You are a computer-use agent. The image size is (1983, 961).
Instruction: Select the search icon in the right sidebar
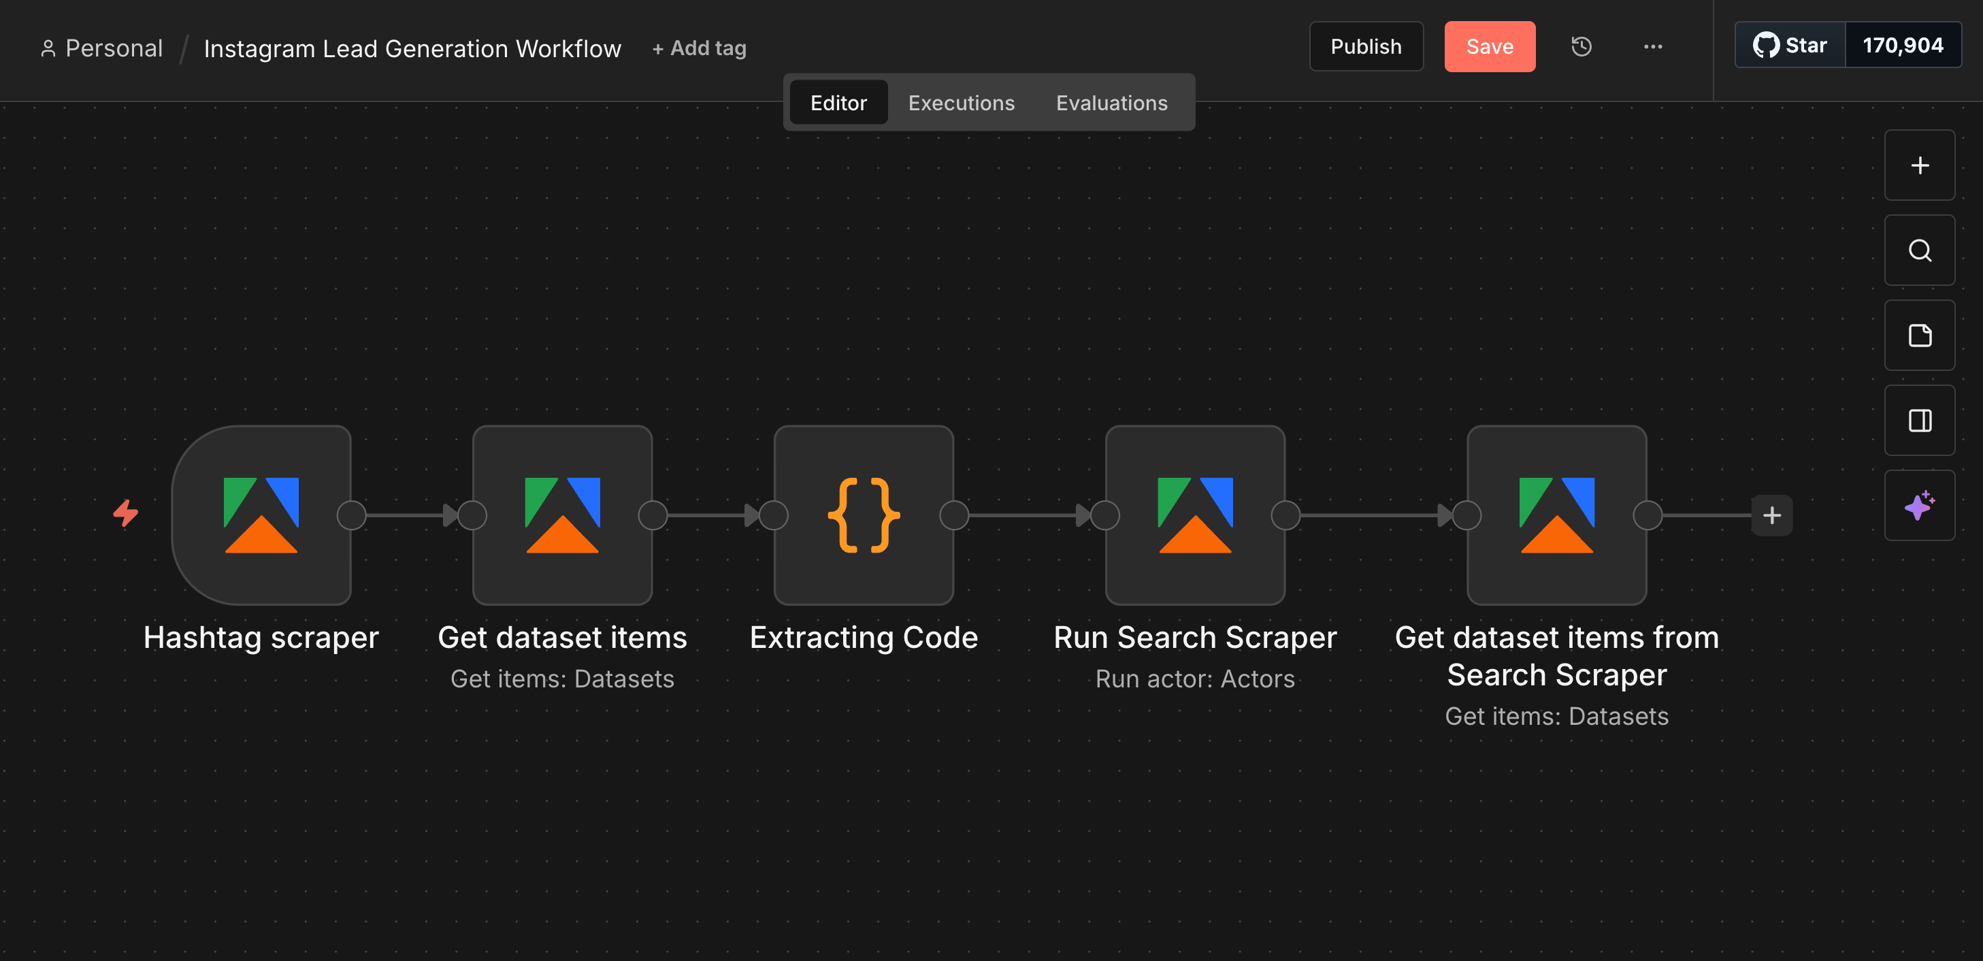click(1919, 250)
